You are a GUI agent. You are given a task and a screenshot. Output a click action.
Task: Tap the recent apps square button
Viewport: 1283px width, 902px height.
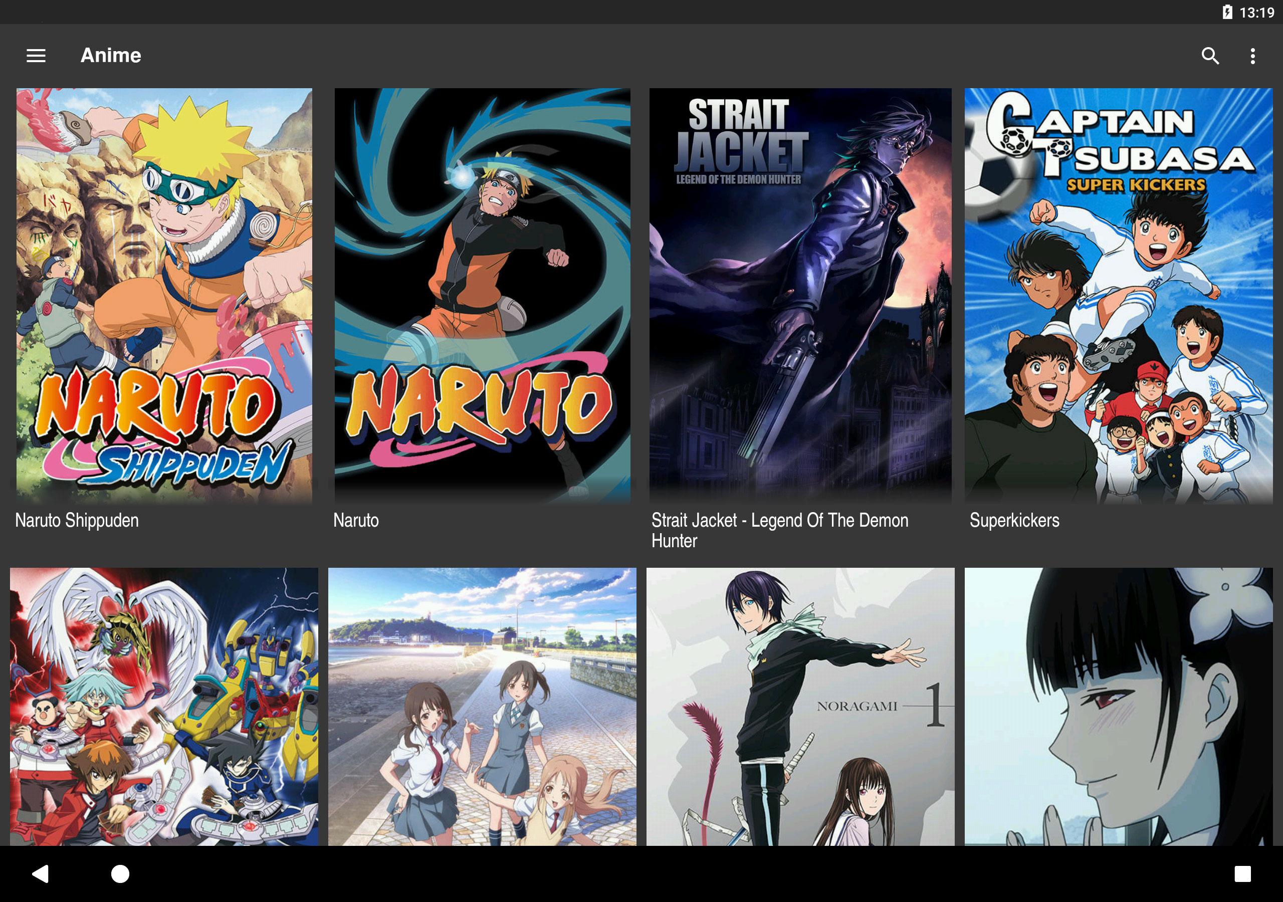(1243, 873)
